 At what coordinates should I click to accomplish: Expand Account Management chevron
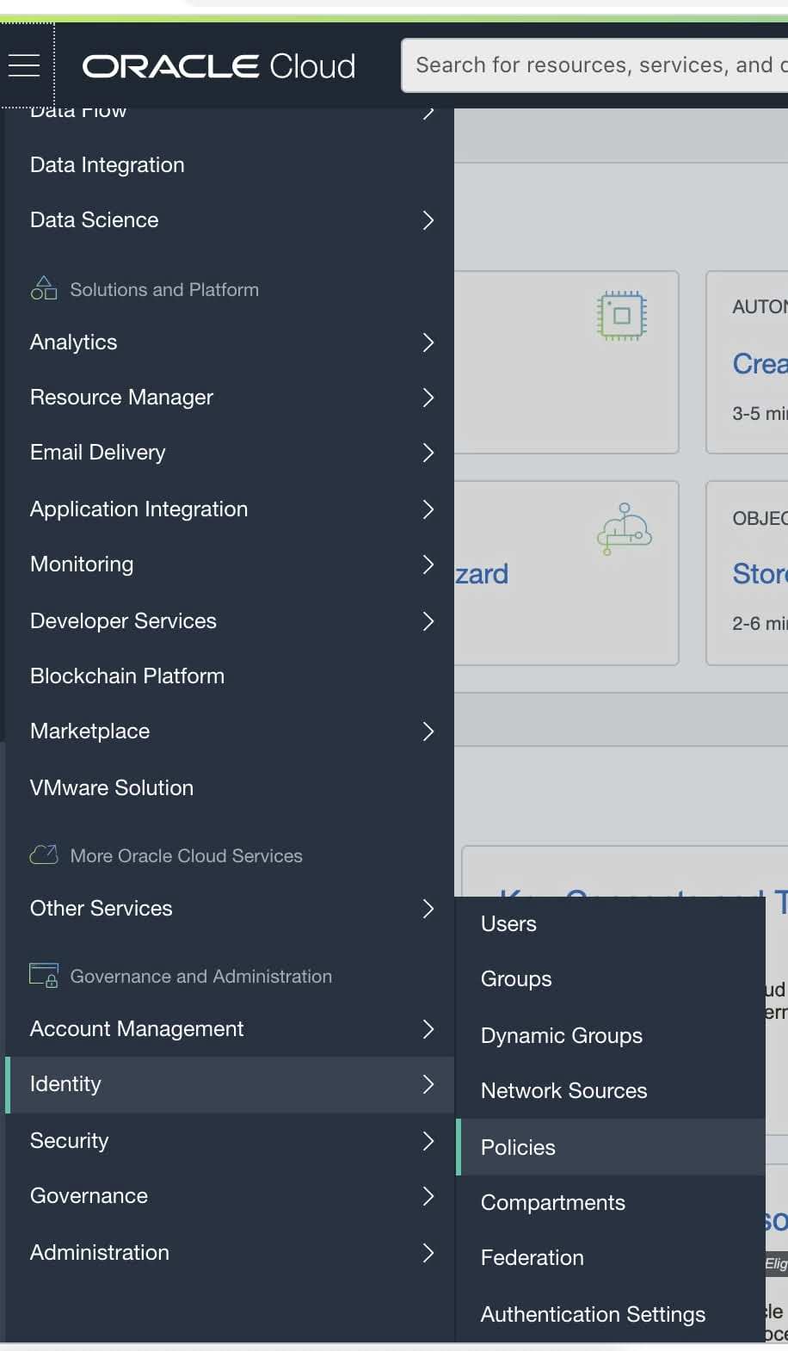tap(428, 1029)
